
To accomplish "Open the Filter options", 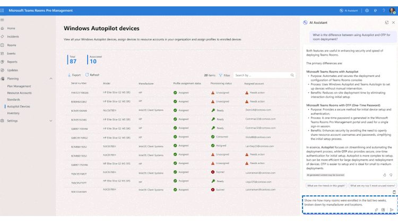I will click(x=224, y=75).
